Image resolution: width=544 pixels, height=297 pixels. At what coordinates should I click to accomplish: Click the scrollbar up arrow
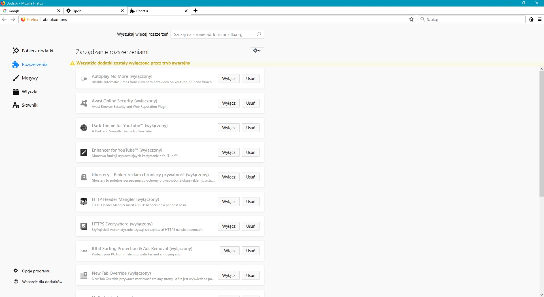pyautogui.click(x=541, y=69)
